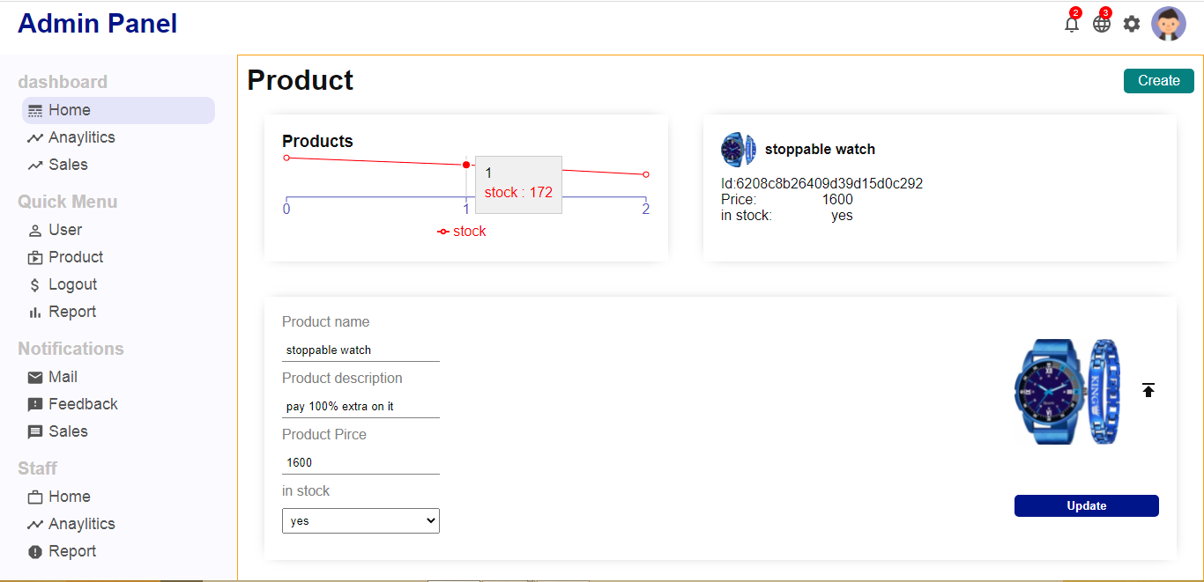Select yes from the in stock selector
Viewport: 1204px width, 582px height.
pyautogui.click(x=360, y=520)
